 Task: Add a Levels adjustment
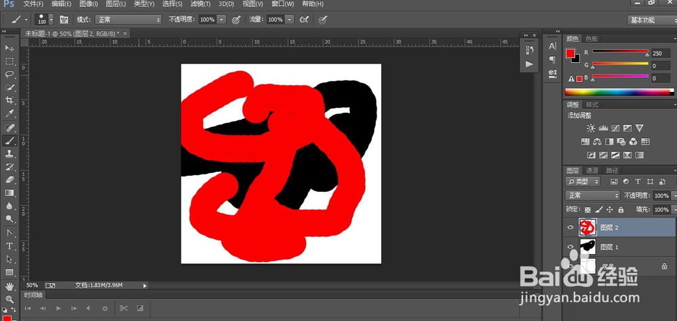[x=604, y=128]
